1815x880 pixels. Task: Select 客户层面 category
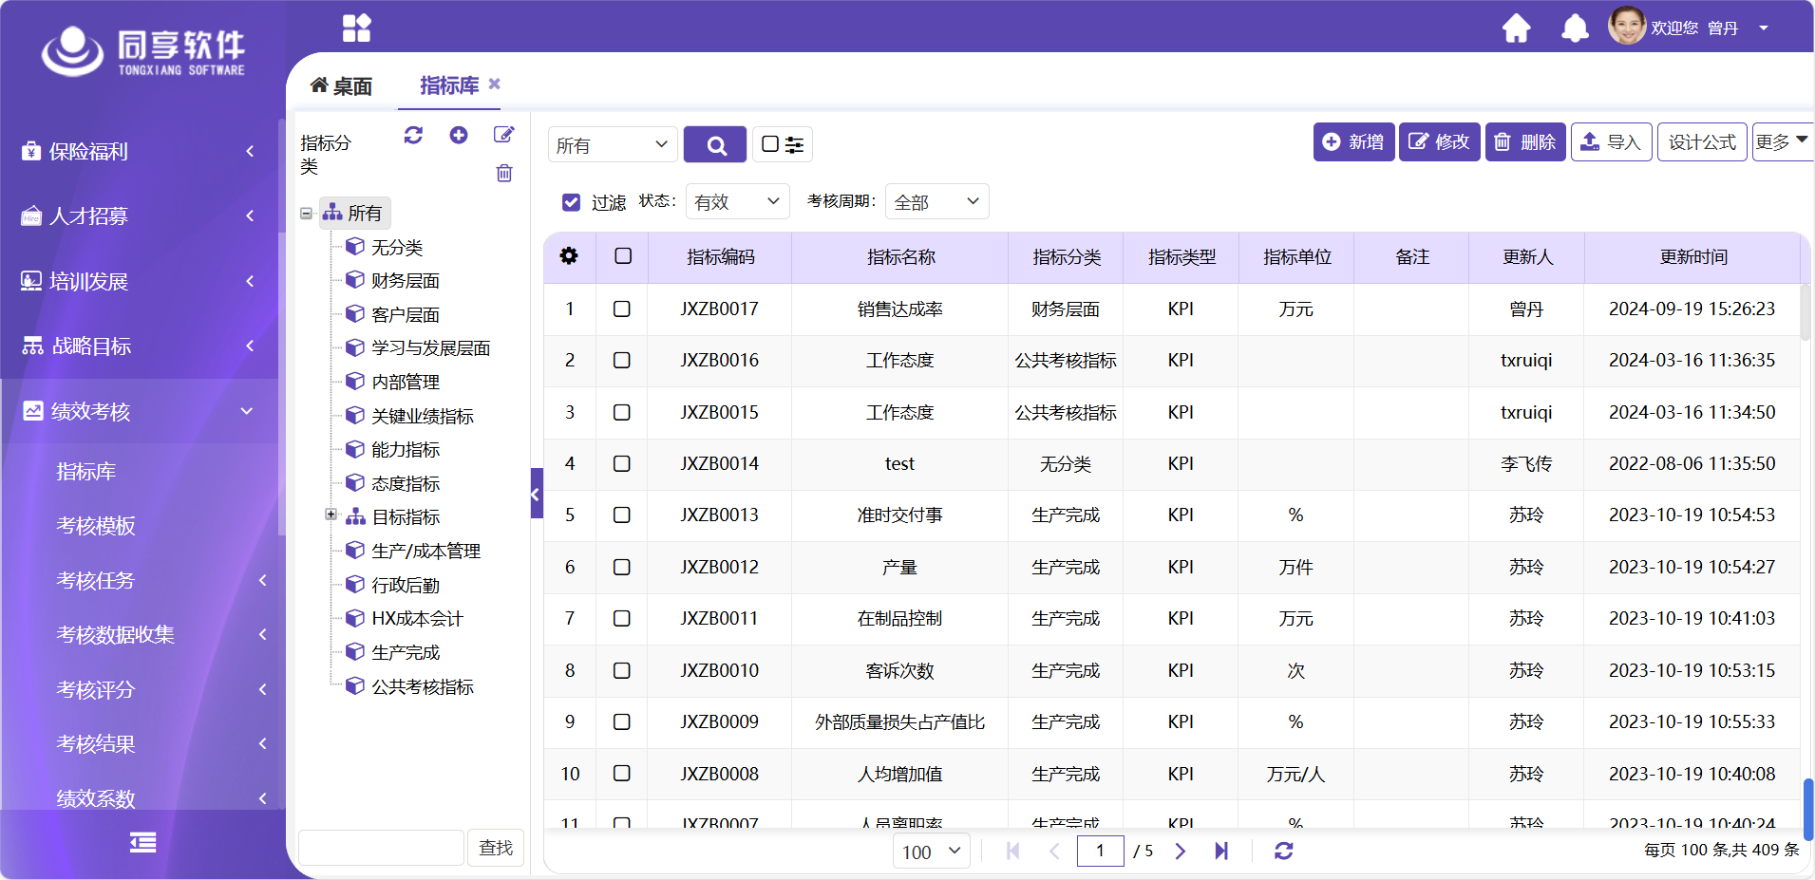[x=405, y=314]
